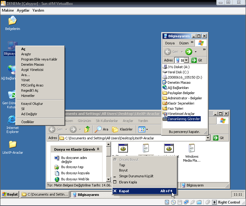
Task: Open Makine menu in VirtualBox
Action: (8, 10)
